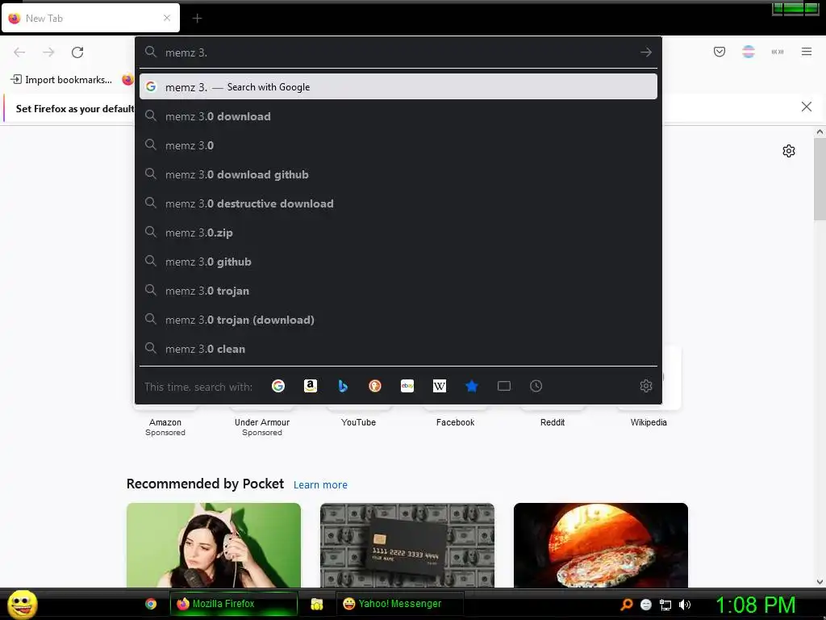This screenshot has height=620, width=826.
Task: Click the Google search engine icon
Action: point(278,386)
